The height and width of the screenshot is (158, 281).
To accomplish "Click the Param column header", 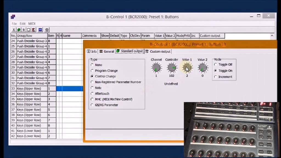I will point(147,36).
